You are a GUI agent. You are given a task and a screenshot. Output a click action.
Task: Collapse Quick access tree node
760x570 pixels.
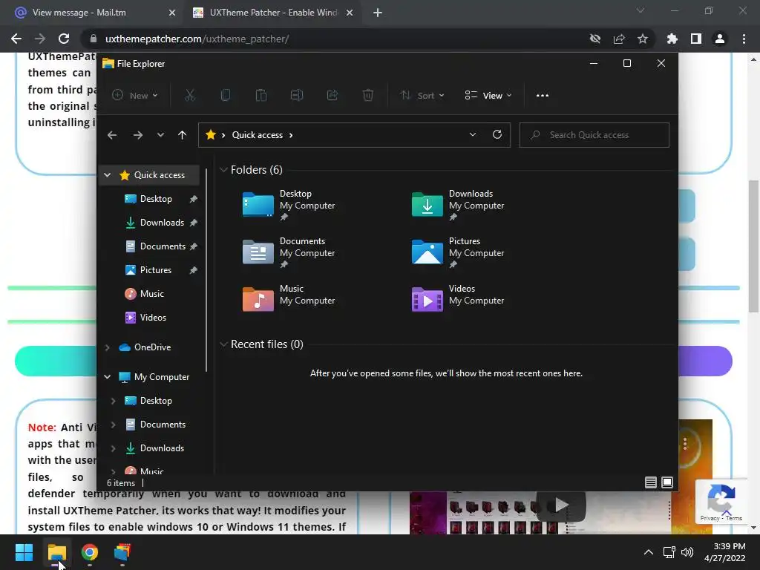[108, 175]
